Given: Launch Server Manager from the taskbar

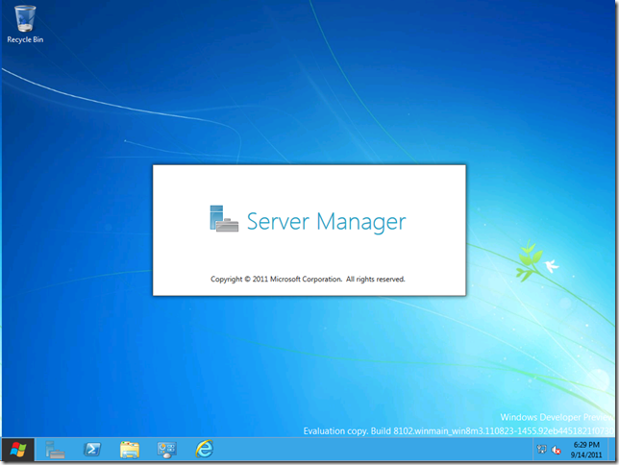Looking at the screenshot, I should click(x=55, y=450).
